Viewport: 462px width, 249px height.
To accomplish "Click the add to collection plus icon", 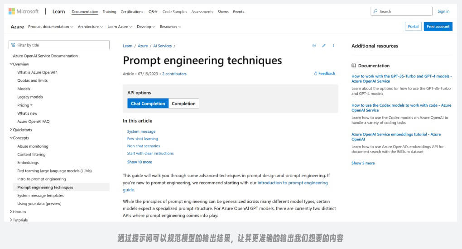I will [314, 46].
